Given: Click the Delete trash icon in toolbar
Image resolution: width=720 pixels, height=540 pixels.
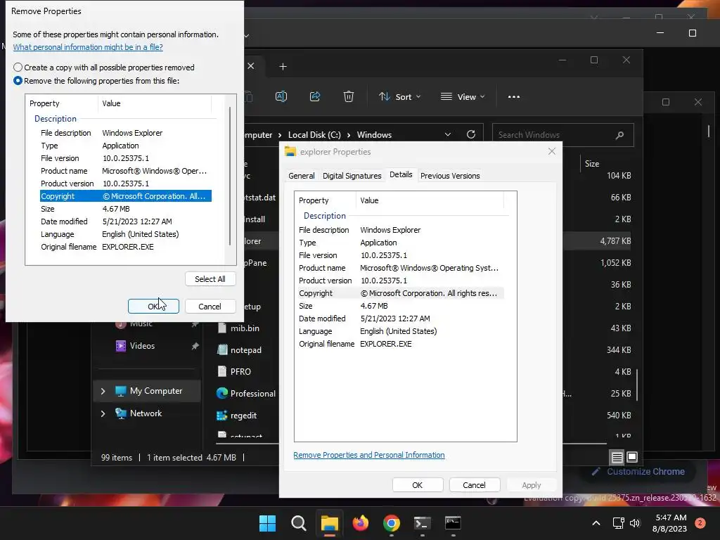Looking at the screenshot, I should point(349,96).
